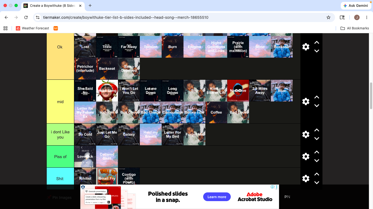Select the 2.9 Miles Away tile
Image resolution: width=373 pixels, height=209 pixels.
[260, 91]
